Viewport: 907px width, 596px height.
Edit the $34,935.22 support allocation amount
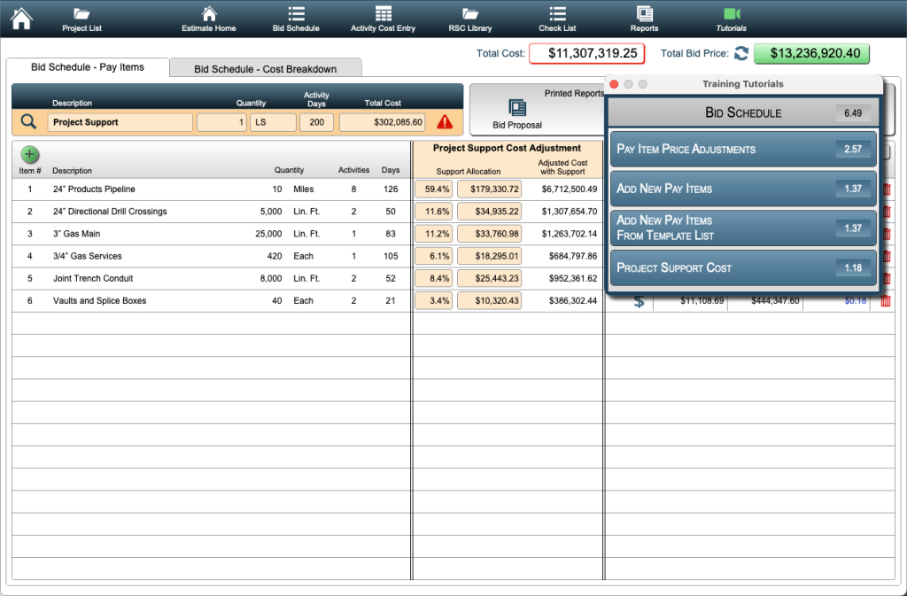(x=489, y=212)
